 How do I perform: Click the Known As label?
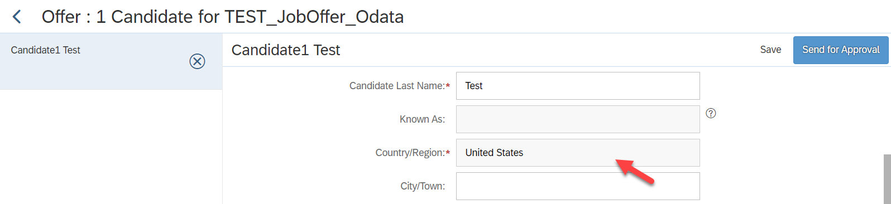[423, 119]
